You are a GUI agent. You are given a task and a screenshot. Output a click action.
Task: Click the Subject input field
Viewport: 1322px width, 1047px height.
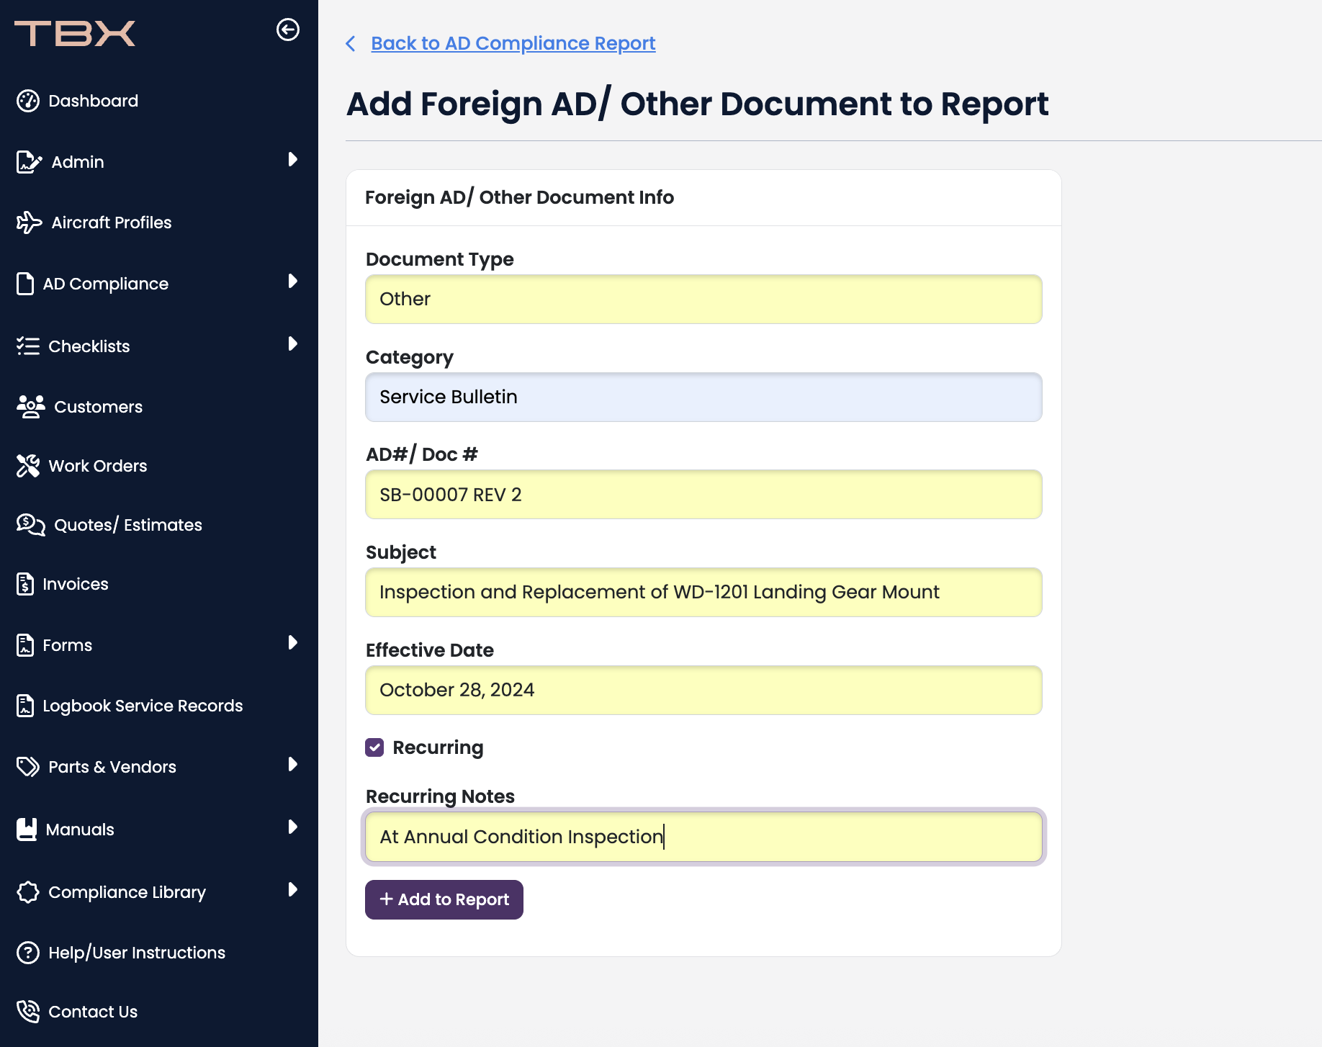point(703,592)
